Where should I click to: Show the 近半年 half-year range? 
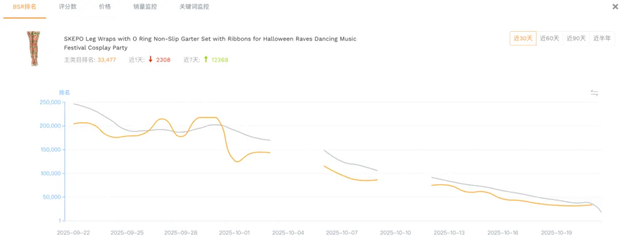click(602, 38)
